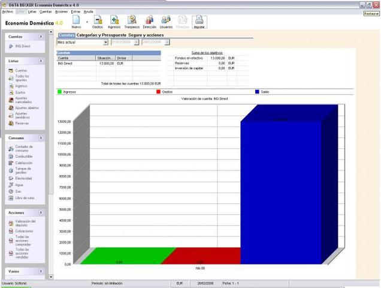Click the Nuevo toolbar icon

76,22
